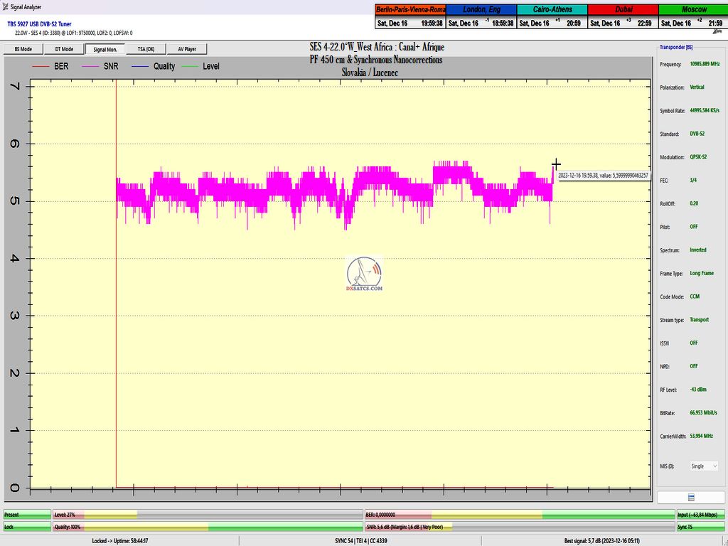
Task: Click the blue Quality legend line
Action: click(141, 67)
